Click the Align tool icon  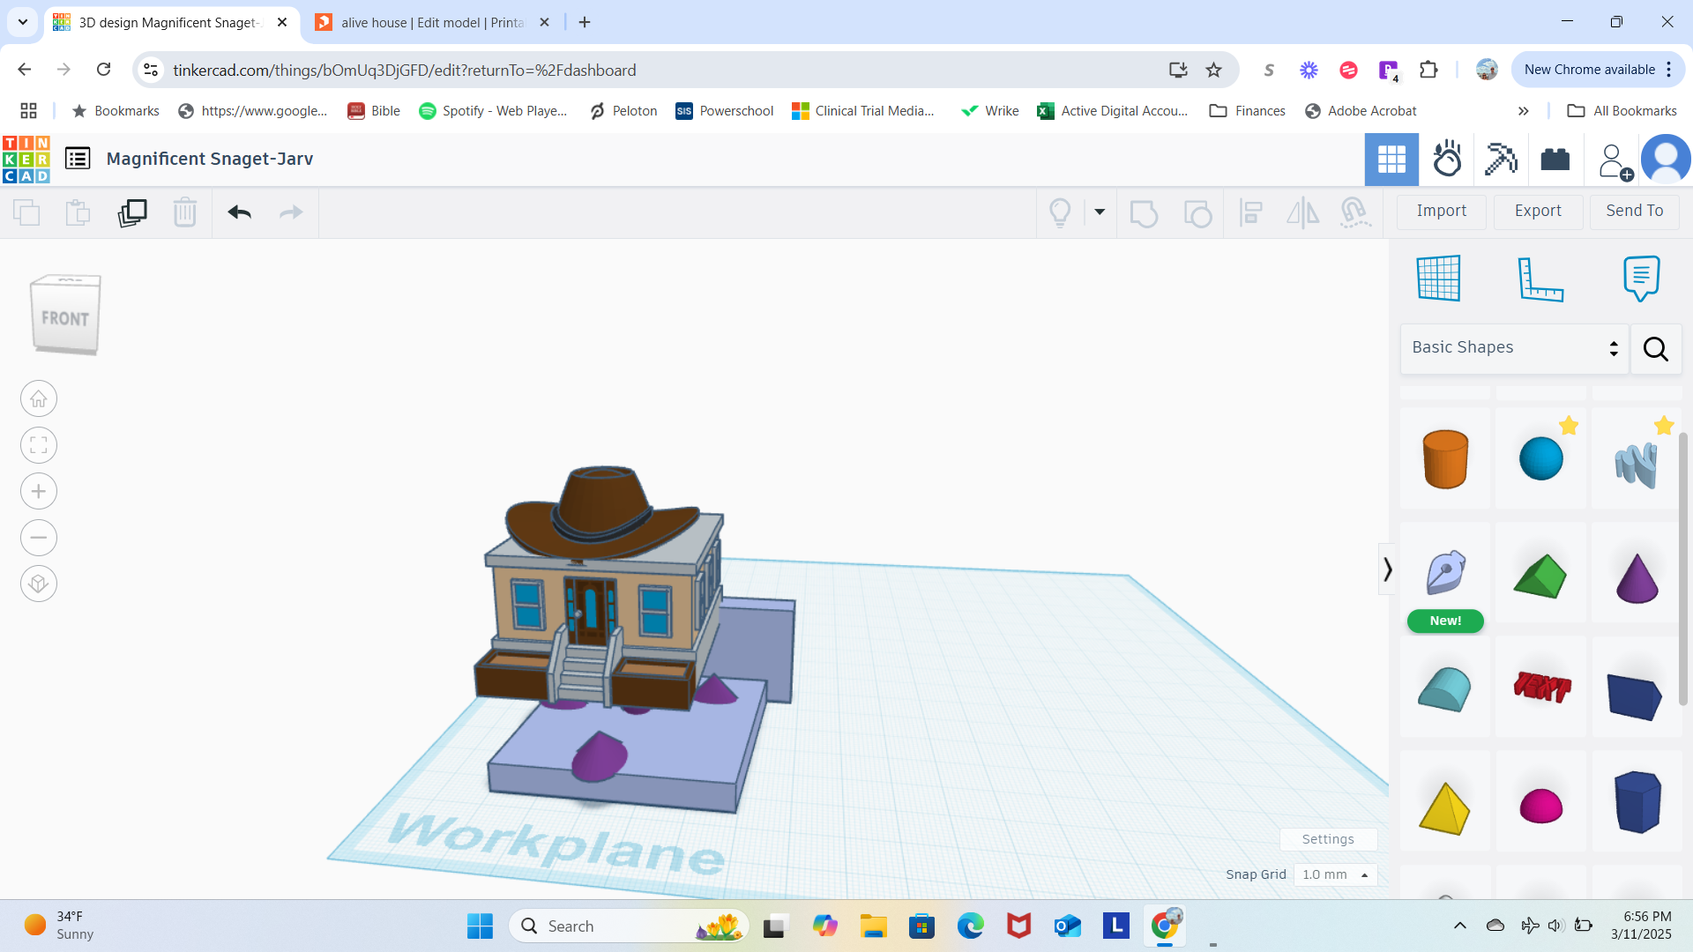1250,212
